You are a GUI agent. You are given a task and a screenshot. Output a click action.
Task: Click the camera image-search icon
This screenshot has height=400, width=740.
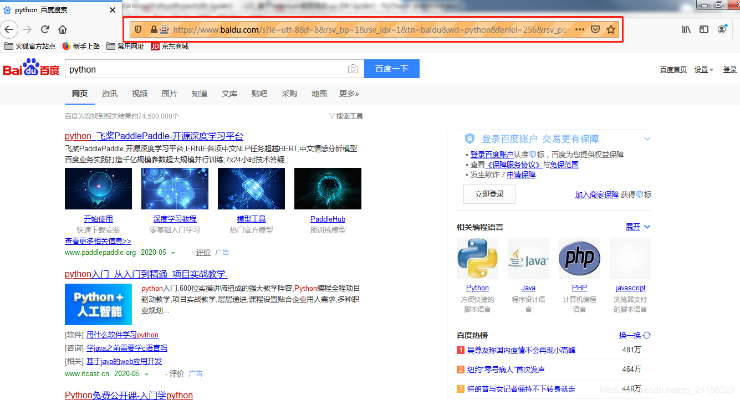[353, 69]
